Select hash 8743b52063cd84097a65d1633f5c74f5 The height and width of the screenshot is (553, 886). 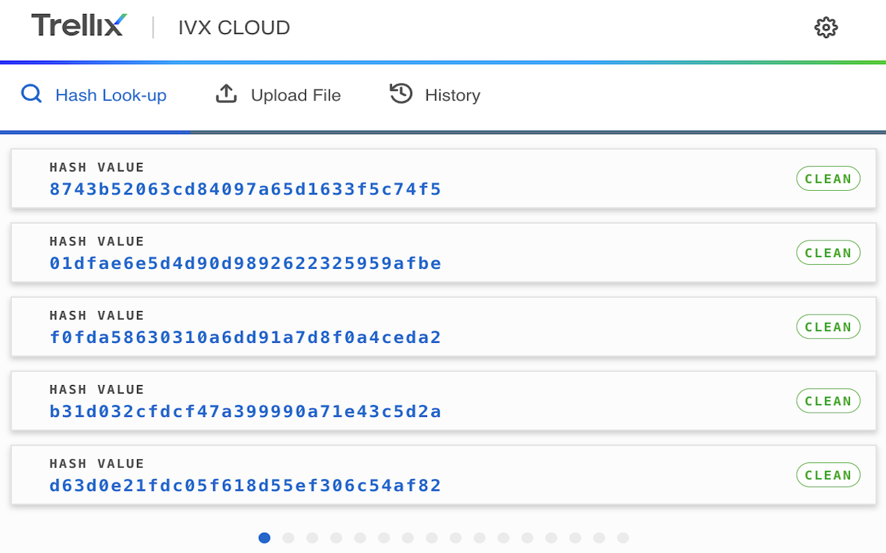245,189
